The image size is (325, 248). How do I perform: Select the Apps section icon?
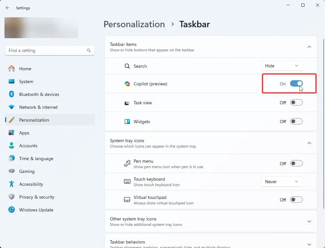[11, 133]
